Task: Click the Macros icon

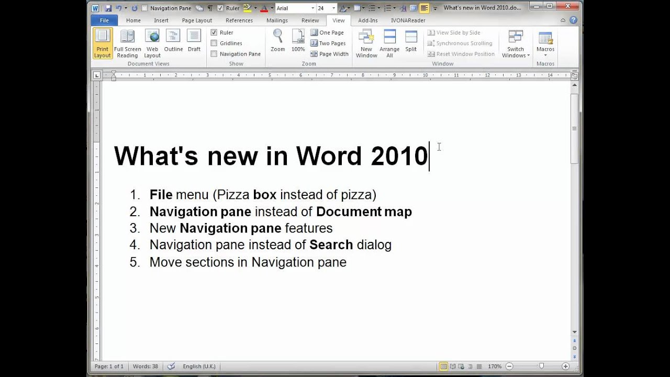Action: coord(545,38)
